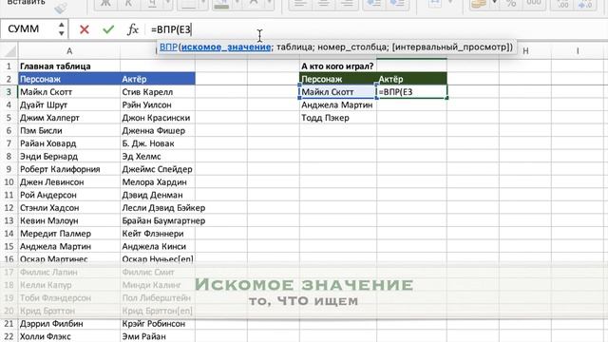Apply the fill color bucket
The image size is (608, 342).
click(x=221, y=4)
